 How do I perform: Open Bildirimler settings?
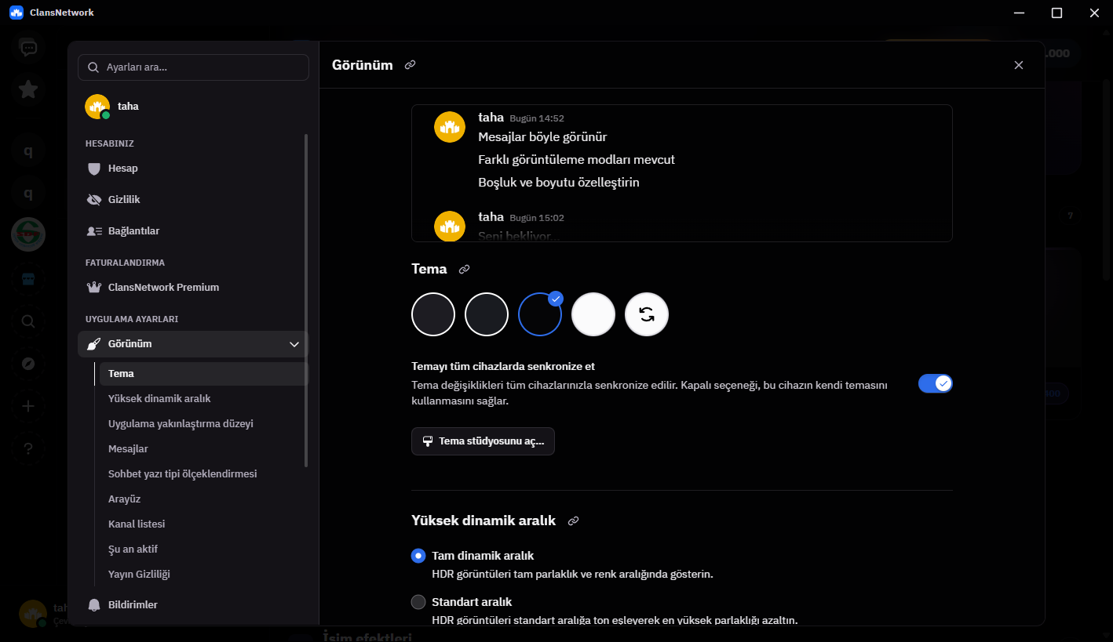[x=193, y=605]
